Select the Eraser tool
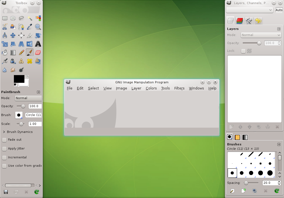The height and width of the screenshot is (198, 284). click(38, 53)
